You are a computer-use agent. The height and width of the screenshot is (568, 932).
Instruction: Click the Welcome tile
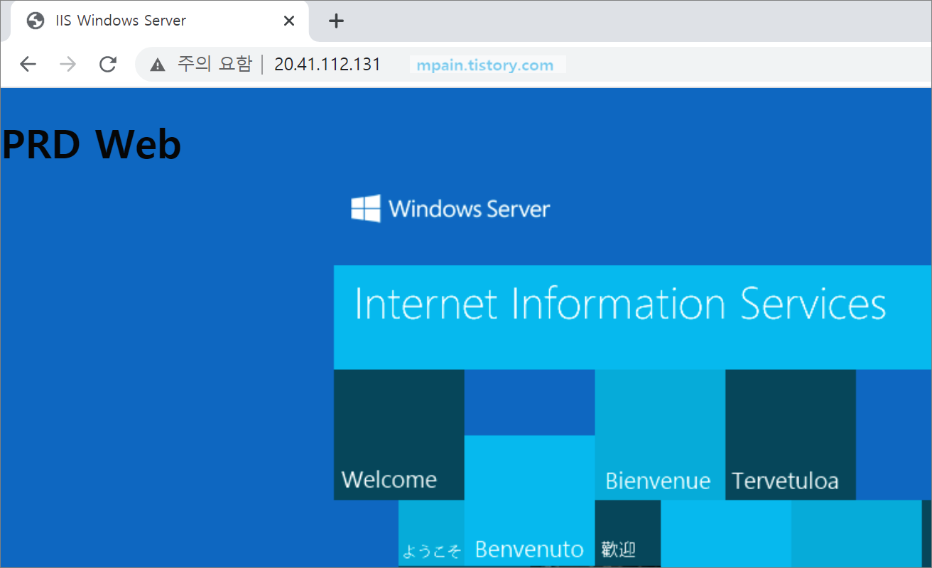pos(399,435)
